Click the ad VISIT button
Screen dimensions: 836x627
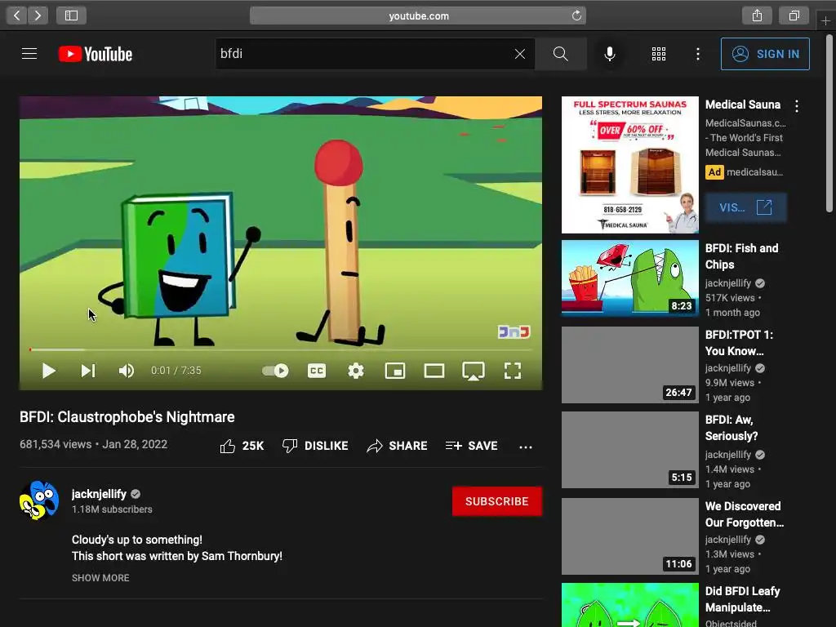pyautogui.click(x=746, y=207)
